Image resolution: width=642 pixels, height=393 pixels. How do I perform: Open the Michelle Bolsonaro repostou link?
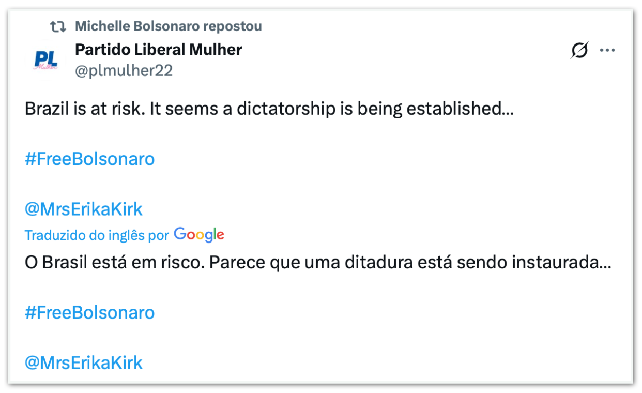[168, 26]
